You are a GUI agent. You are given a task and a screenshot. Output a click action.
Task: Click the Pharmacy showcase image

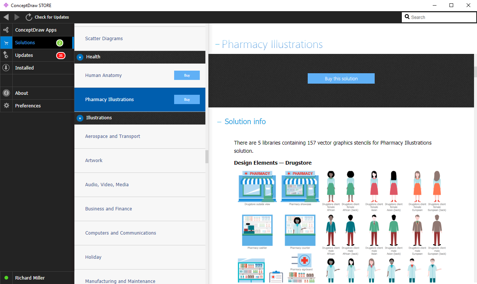point(300,186)
